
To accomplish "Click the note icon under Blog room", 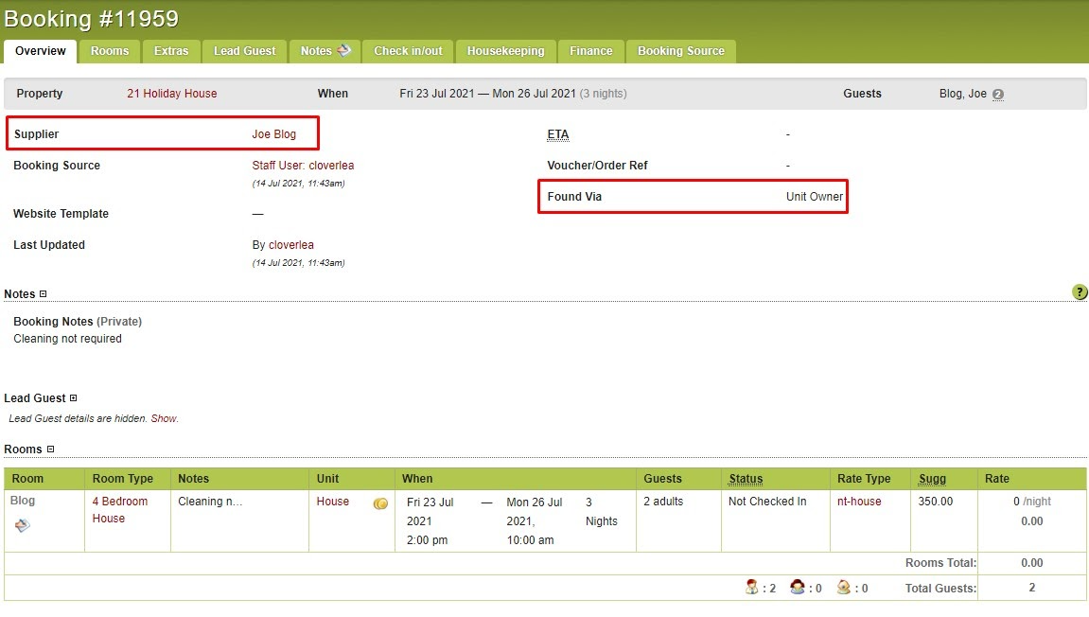I will pyautogui.click(x=22, y=525).
